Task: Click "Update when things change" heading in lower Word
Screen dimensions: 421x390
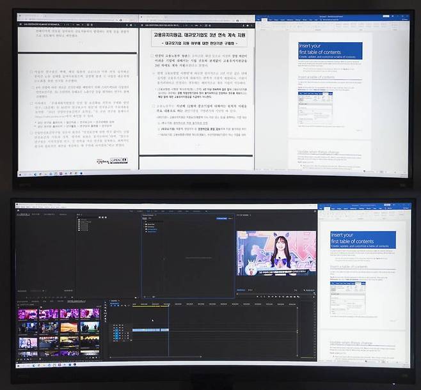Action: [x=351, y=343]
